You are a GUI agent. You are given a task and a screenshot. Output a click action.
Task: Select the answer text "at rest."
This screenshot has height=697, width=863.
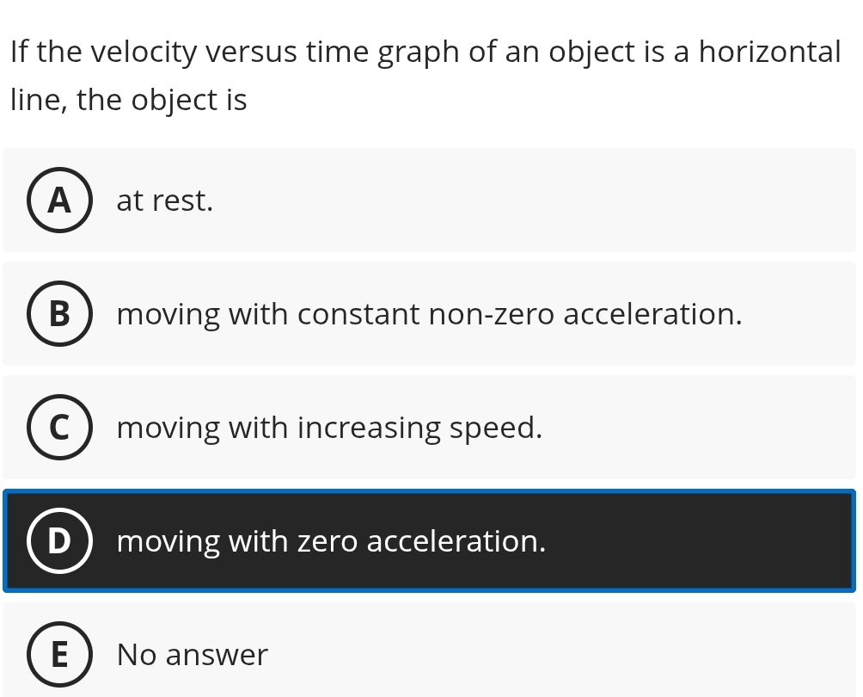164,200
